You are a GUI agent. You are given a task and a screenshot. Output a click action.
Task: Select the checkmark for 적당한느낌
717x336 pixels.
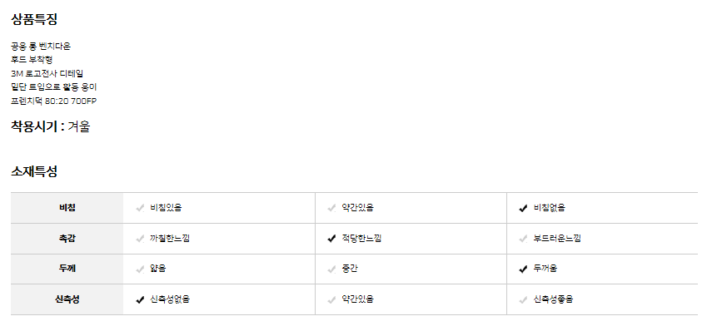332,239
